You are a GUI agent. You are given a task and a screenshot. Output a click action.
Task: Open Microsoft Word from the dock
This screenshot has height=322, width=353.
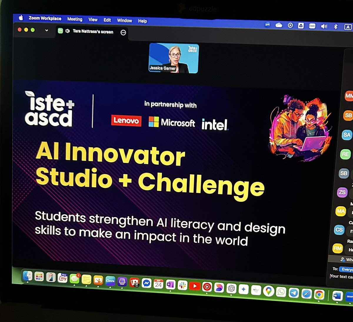337,295
